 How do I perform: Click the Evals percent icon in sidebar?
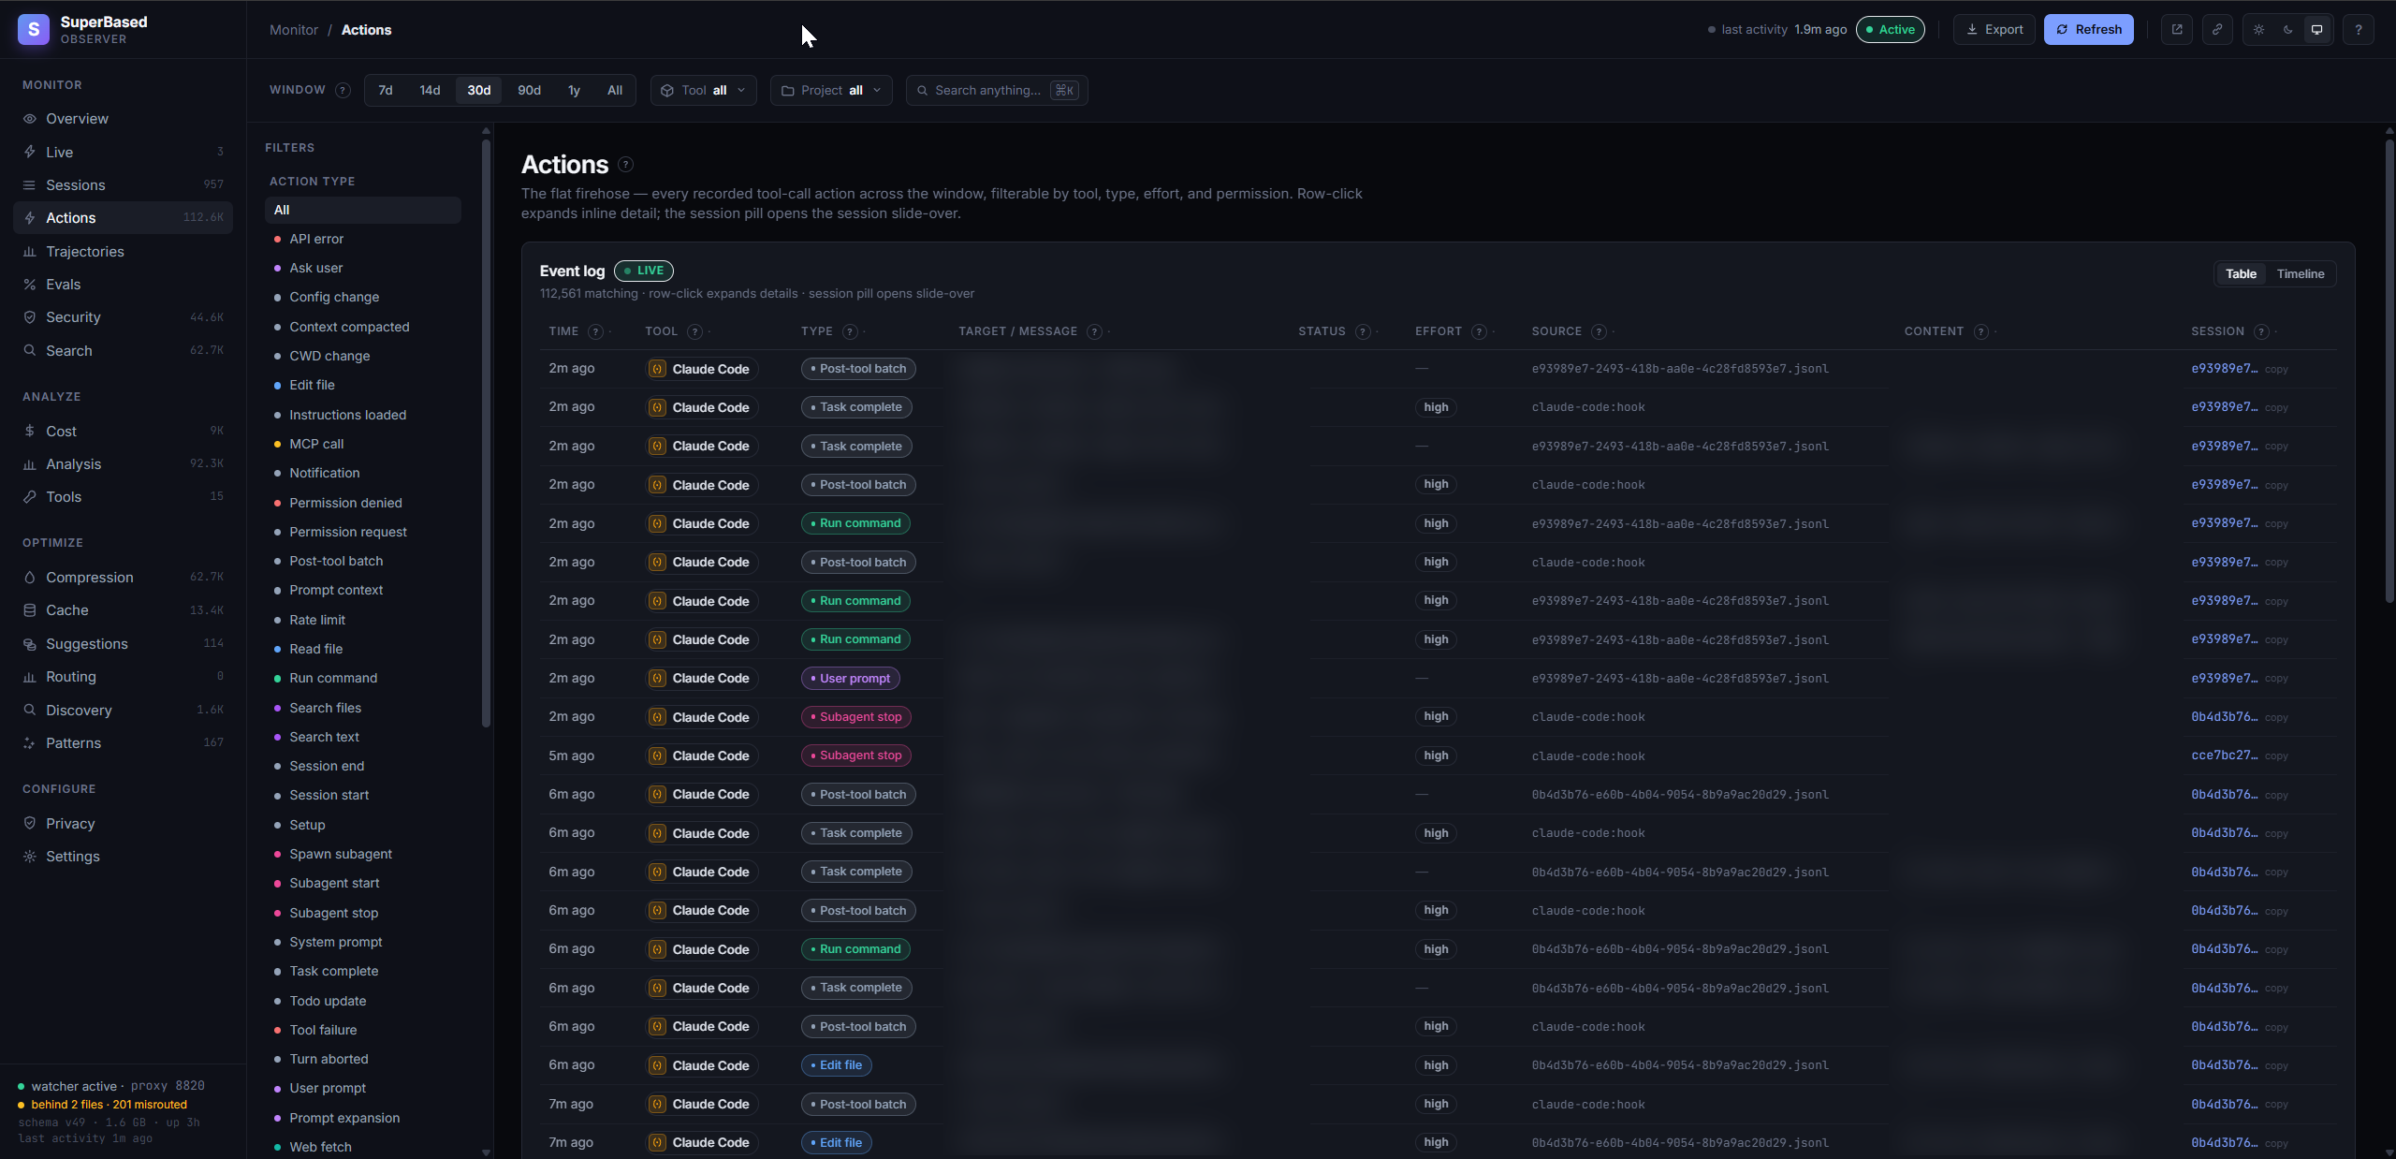click(30, 285)
